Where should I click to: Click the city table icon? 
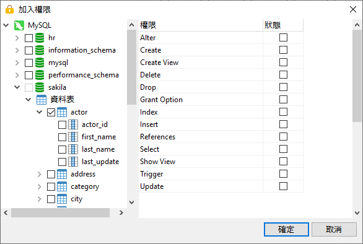click(62, 199)
